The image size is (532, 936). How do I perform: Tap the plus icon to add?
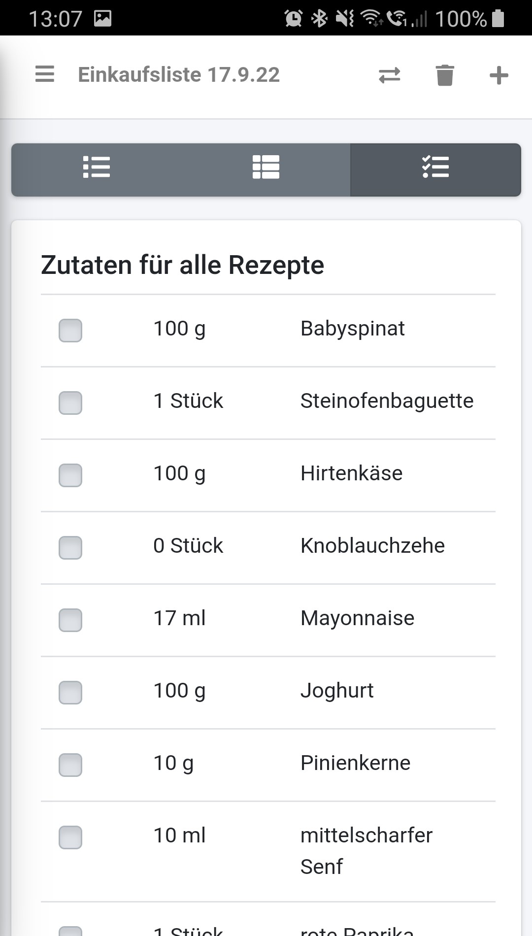499,75
